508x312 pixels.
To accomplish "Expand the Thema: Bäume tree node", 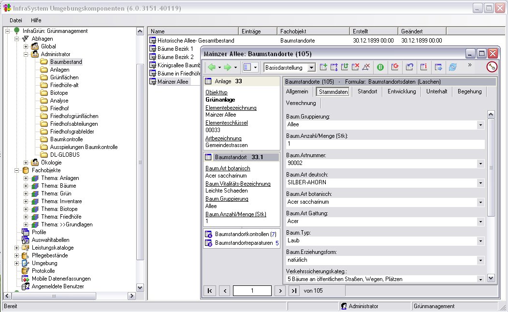I will 26,186.
